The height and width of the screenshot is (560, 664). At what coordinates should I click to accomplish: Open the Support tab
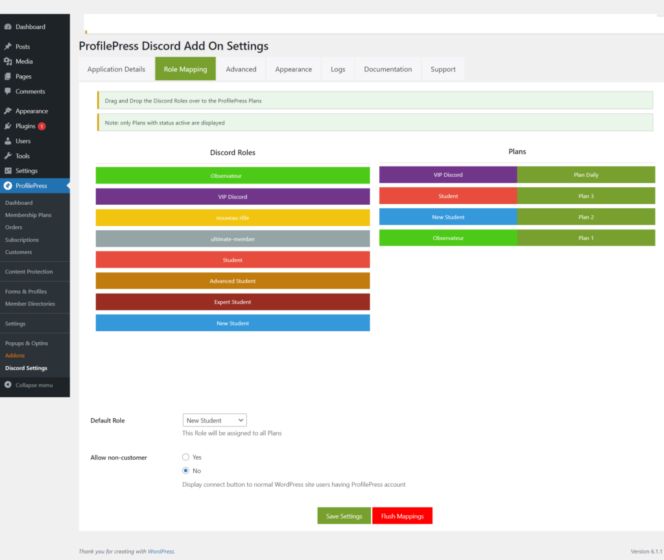click(x=443, y=69)
